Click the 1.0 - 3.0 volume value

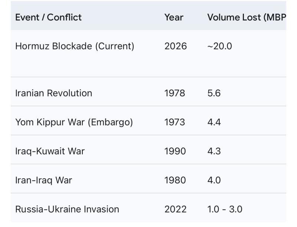[x=225, y=209]
